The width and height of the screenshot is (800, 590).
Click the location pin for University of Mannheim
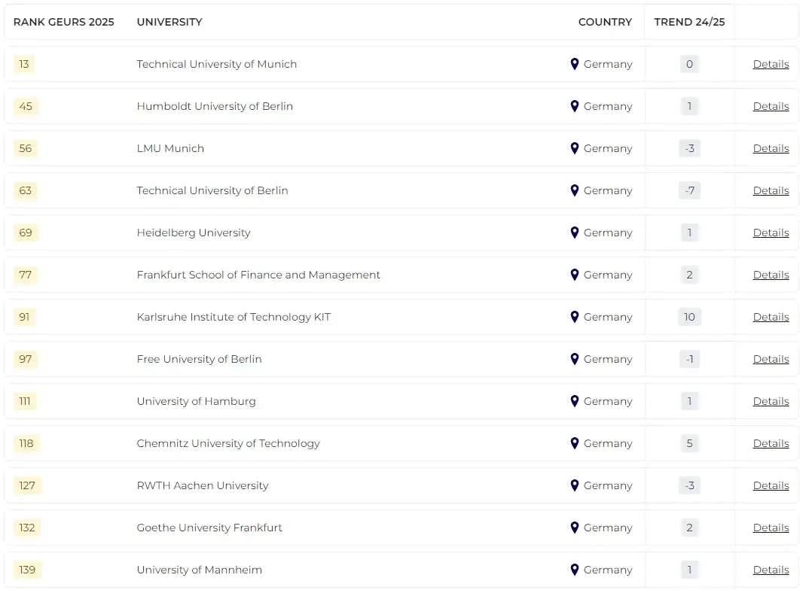pos(575,570)
